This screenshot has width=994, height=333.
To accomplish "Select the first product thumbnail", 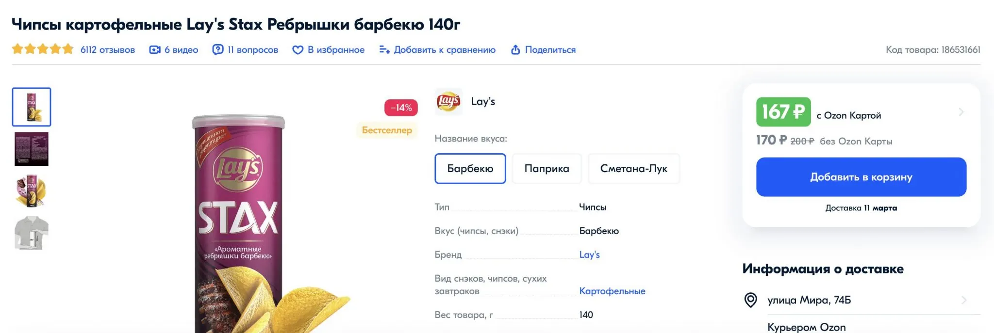I will (32, 107).
